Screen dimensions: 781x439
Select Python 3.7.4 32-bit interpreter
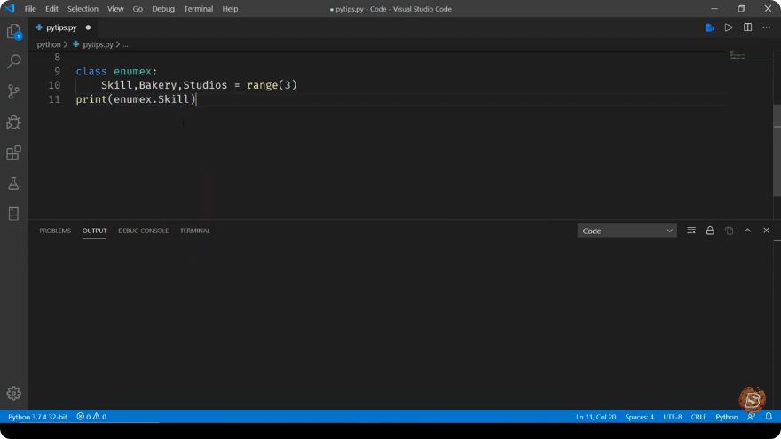[x=37, y=417]
